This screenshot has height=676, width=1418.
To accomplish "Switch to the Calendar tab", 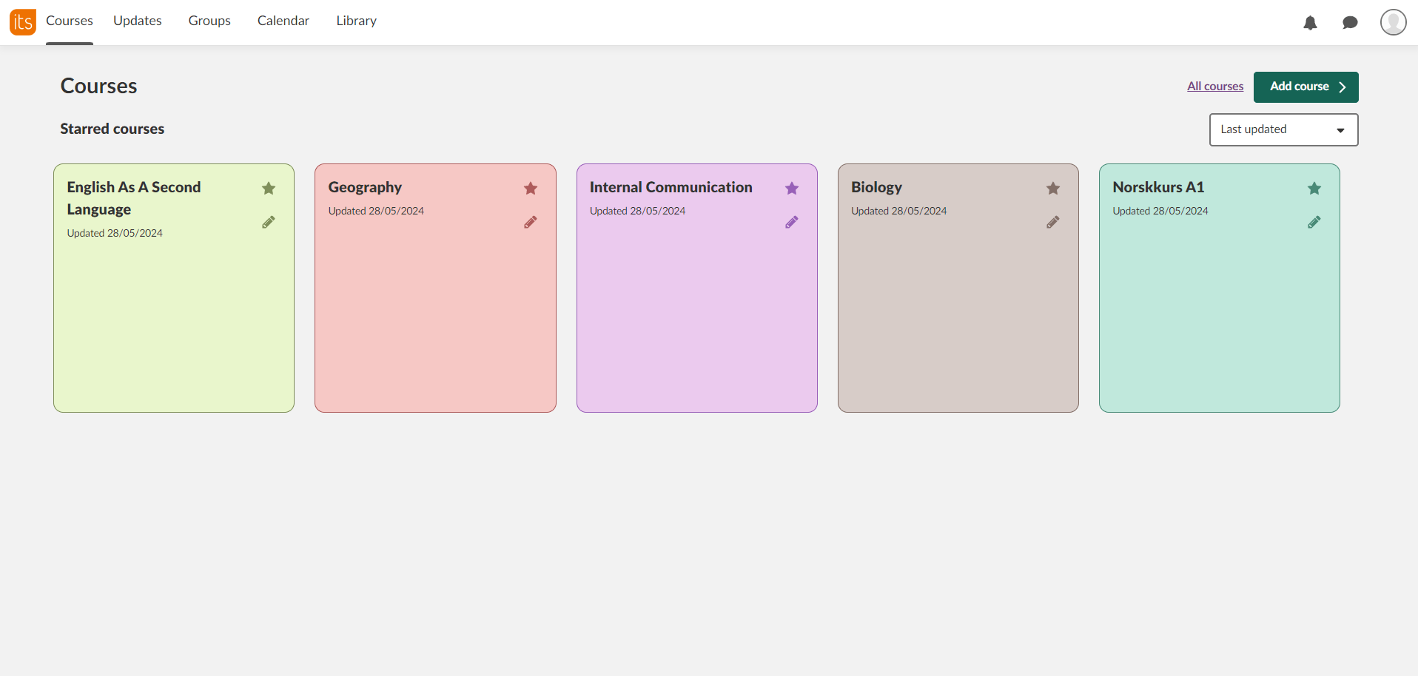I will [x=283, y=21].
